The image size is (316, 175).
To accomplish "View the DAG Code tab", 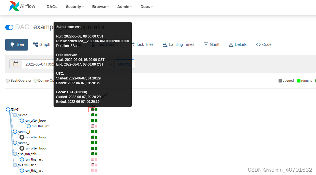I will [x=264, y=45].
